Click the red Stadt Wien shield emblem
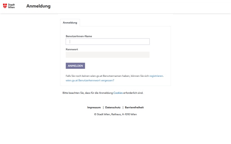This screenshot has height=144, width=231. (x=5, y=6)
